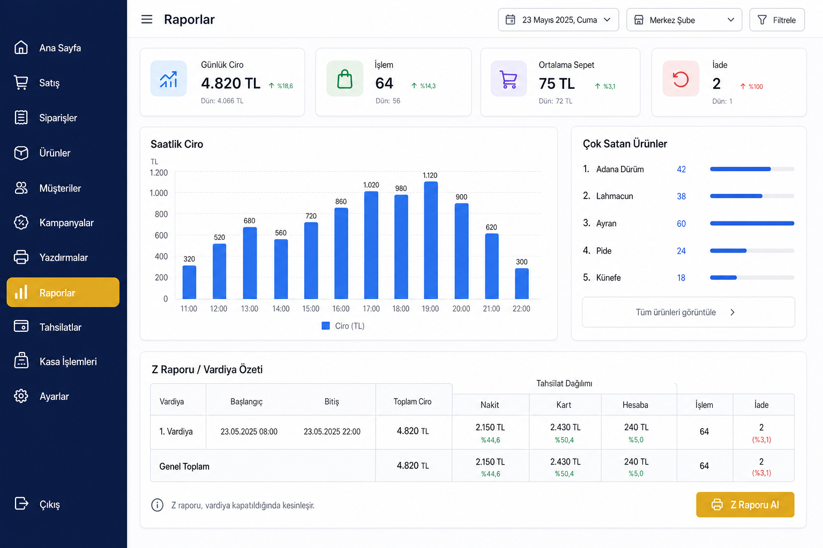The height and width of the screenshot is (548, 823).
Task: Click the Ayran sales progress bar
Action: point(752,223)
